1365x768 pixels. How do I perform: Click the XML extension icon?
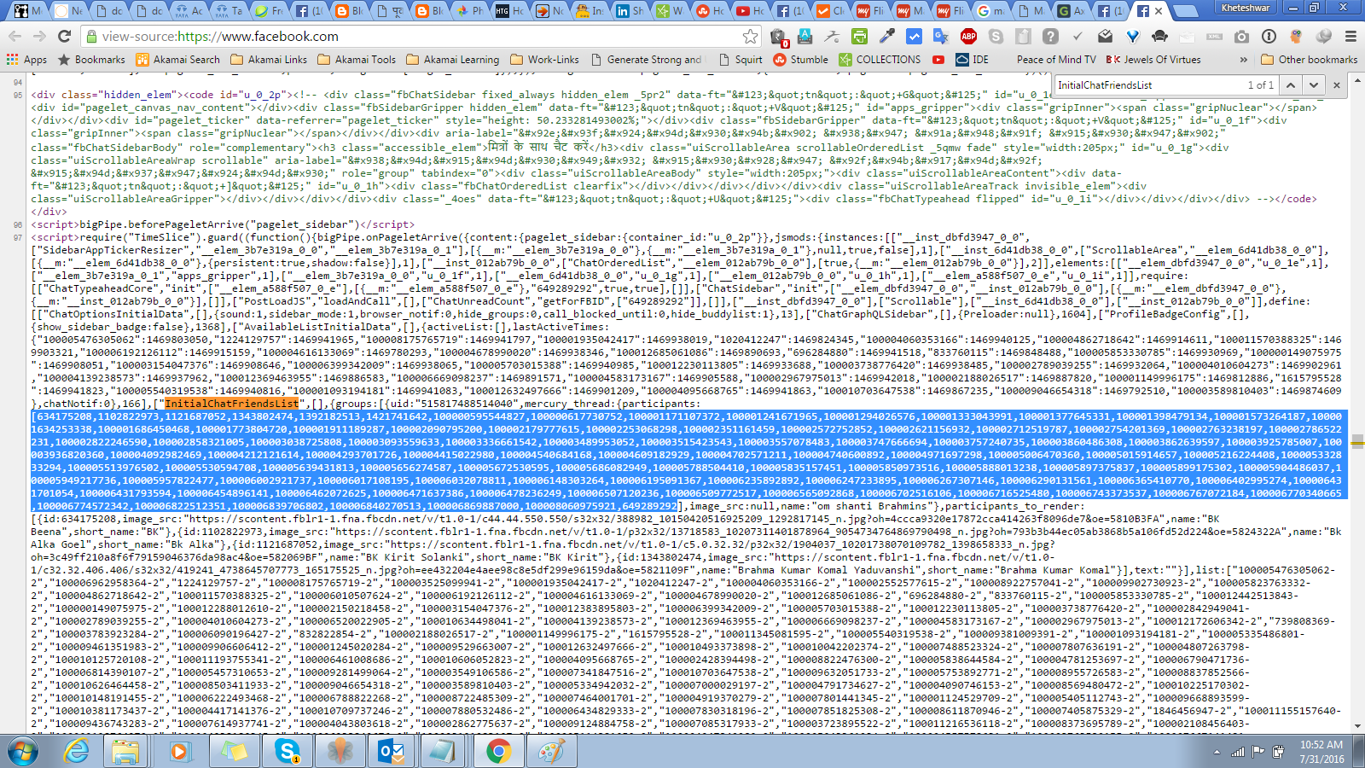(1214, 37)
